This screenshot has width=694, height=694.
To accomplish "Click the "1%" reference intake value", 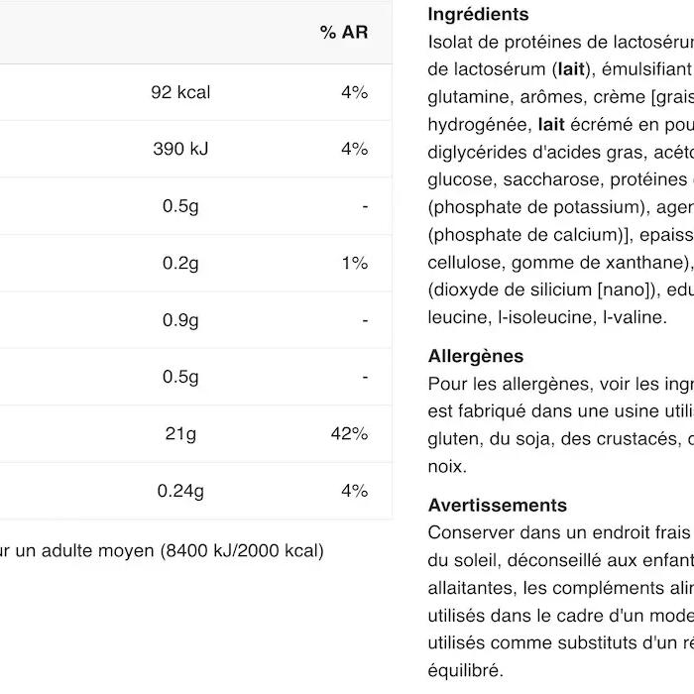I will (355, 263).
